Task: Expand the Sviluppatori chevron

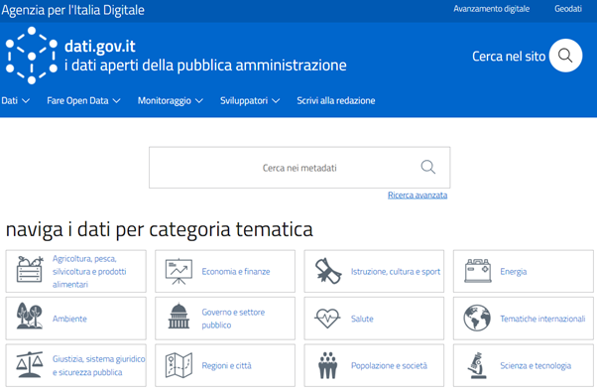Action: 276,101
